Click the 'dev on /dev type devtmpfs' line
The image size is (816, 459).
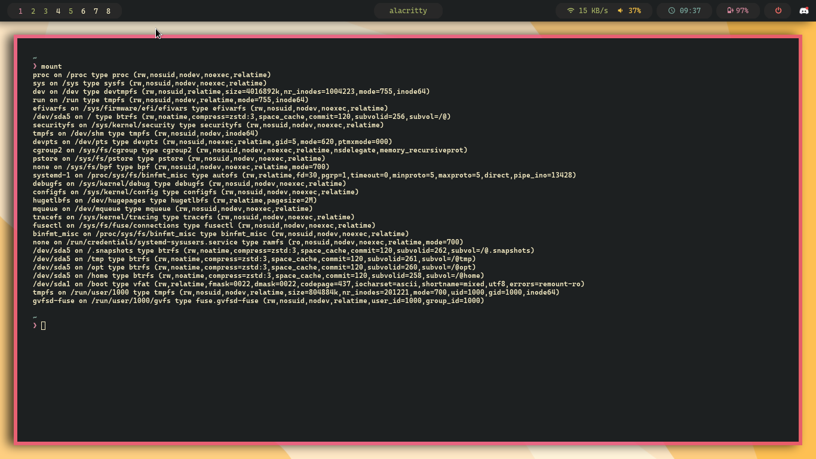coord(231,91)
